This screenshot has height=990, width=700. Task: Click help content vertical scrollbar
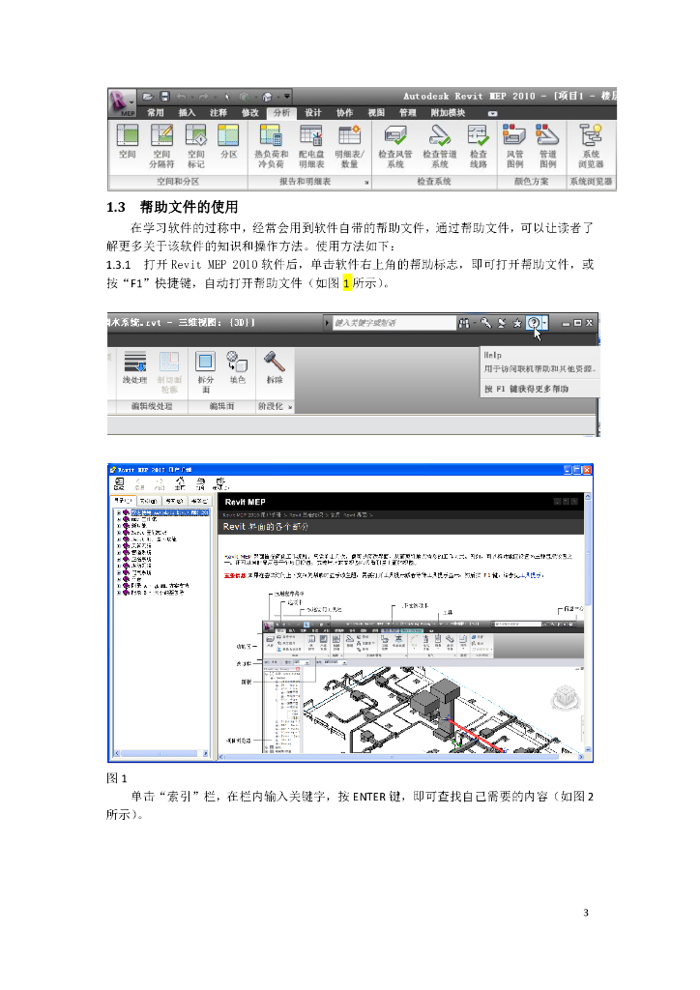tap(588, 623)
